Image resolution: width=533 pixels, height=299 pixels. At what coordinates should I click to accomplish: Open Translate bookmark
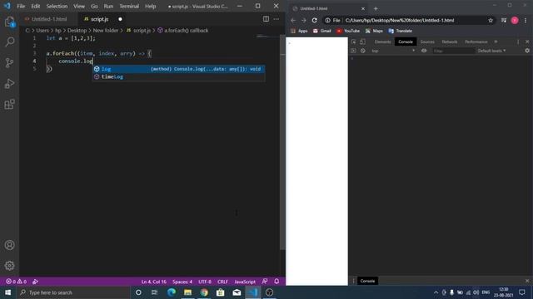click(x=400, y=31)
